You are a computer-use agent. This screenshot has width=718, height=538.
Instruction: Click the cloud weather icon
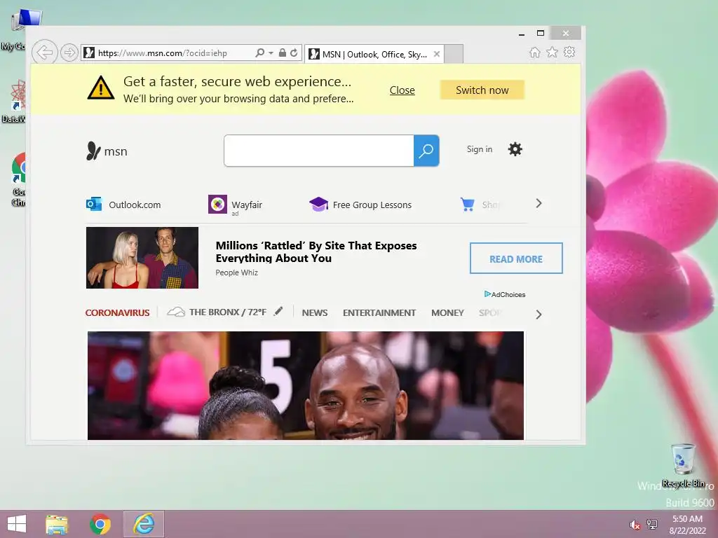click(x=176, y=312)
